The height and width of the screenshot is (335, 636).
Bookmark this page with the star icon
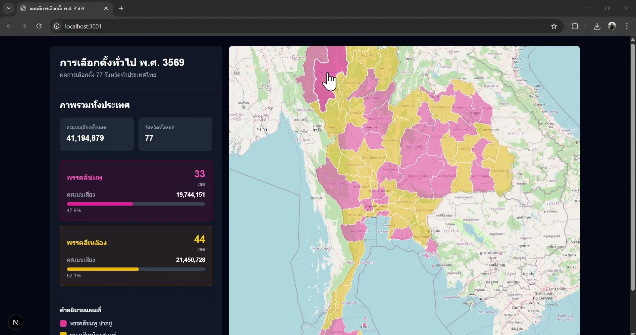(x=554, y=26)
